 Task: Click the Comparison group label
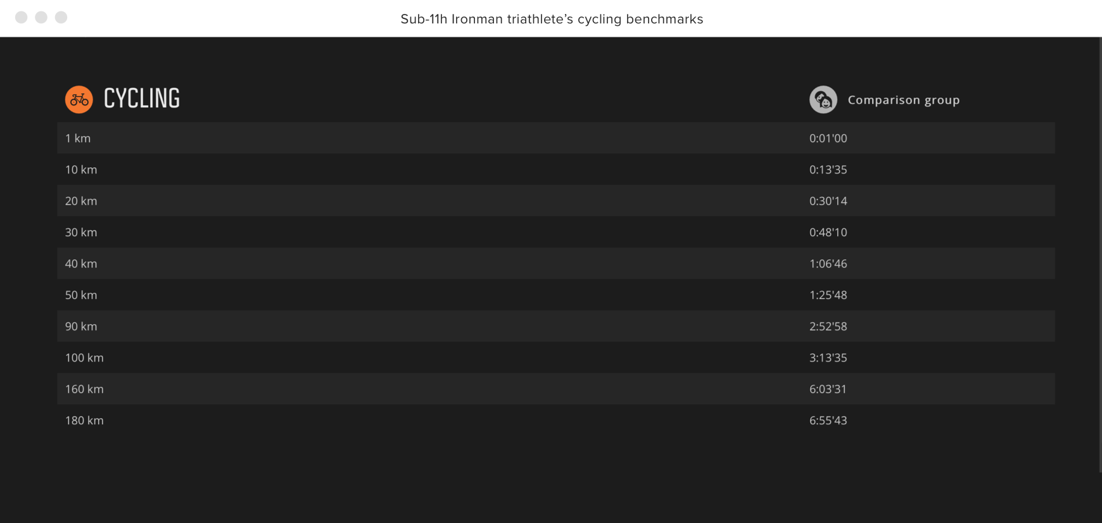tap(904, 100)
